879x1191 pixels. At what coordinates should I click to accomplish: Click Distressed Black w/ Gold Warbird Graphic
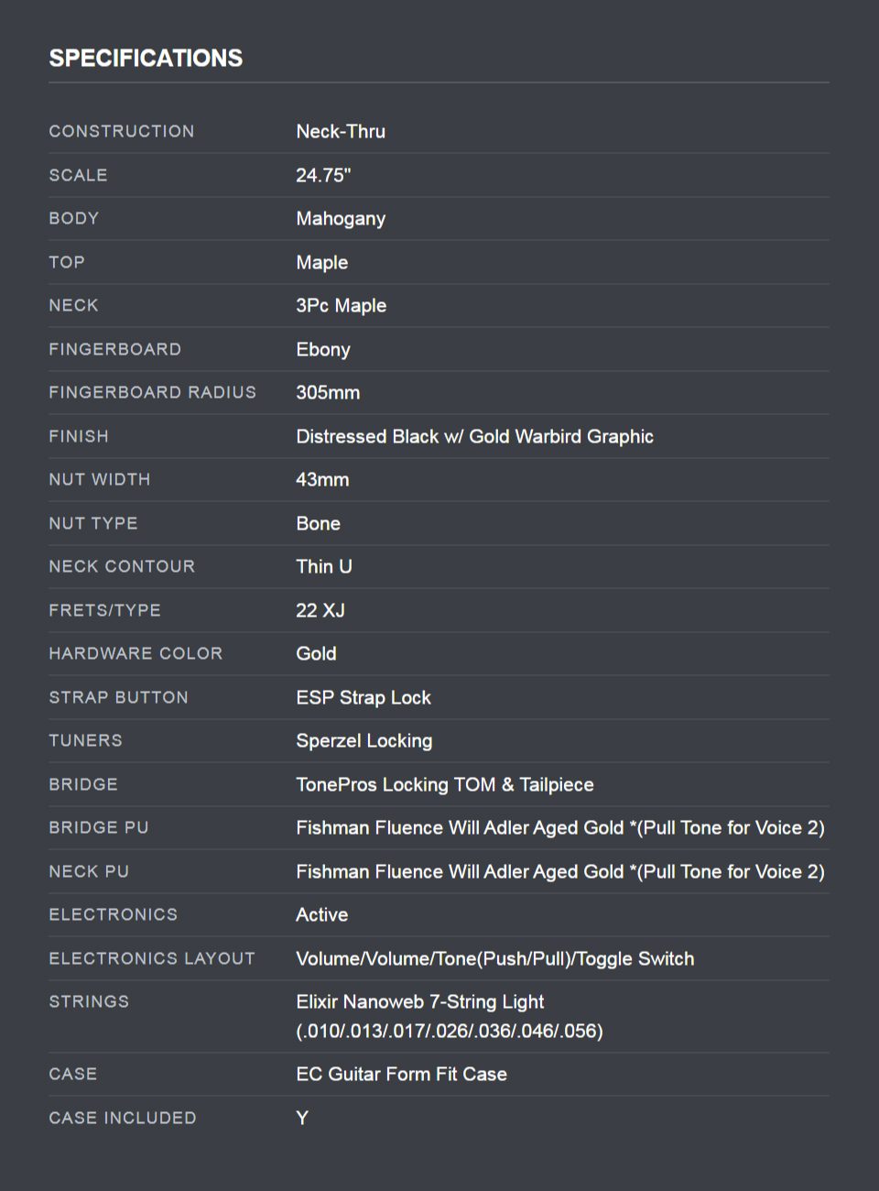click(474, 436)
